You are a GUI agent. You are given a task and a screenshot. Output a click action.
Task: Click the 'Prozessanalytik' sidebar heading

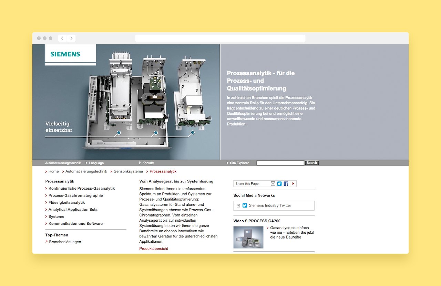click(x=60, y=181)
